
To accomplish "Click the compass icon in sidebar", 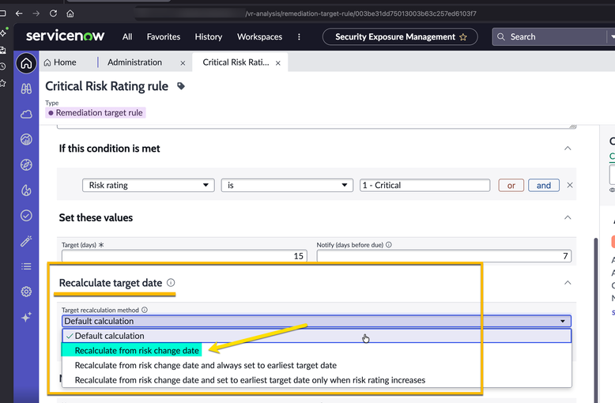I will [26, 164].
